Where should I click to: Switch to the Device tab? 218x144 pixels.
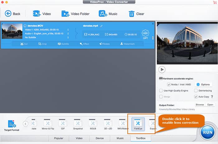[x=100, y=138]
